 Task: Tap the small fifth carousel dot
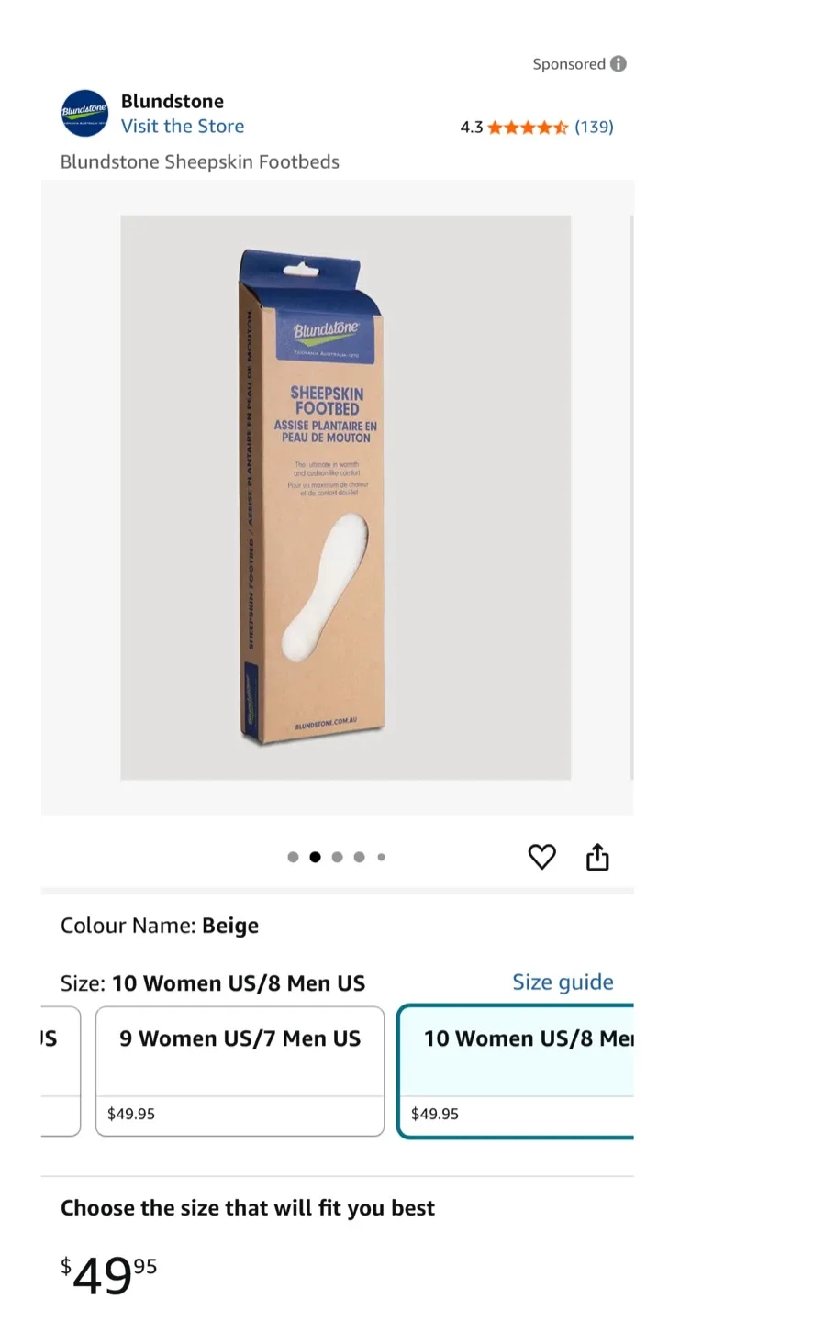tap(381, 857)
